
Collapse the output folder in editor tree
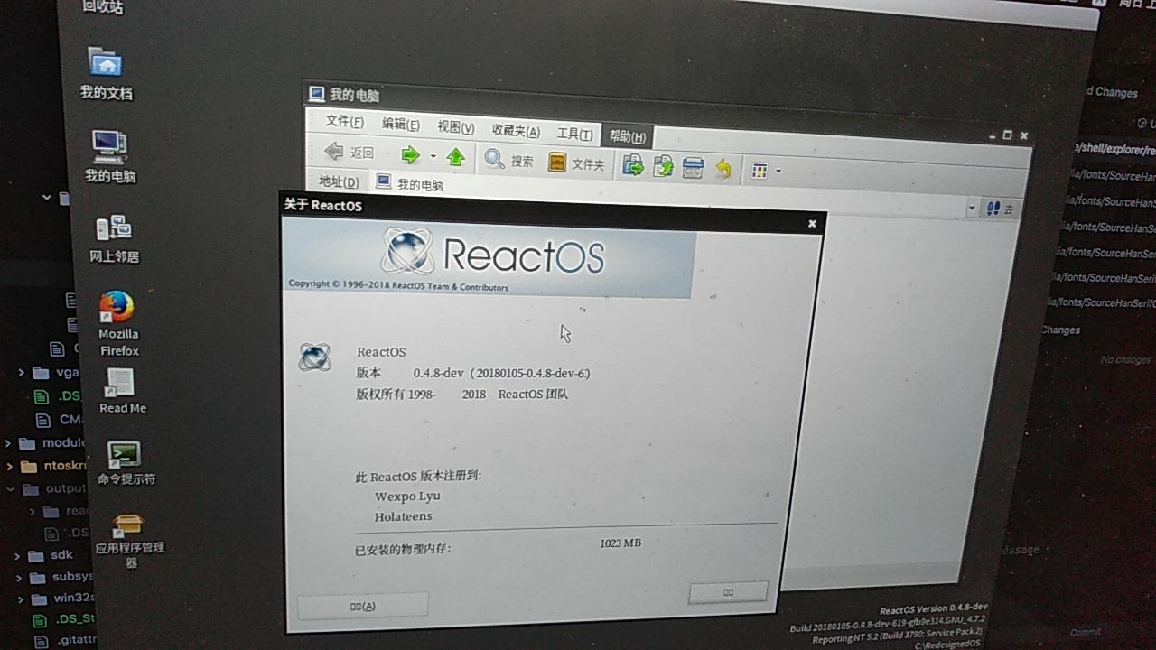tap(12, 489)
